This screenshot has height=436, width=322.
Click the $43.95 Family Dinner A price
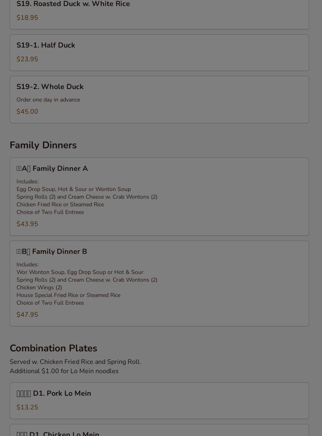pos(27,224)
